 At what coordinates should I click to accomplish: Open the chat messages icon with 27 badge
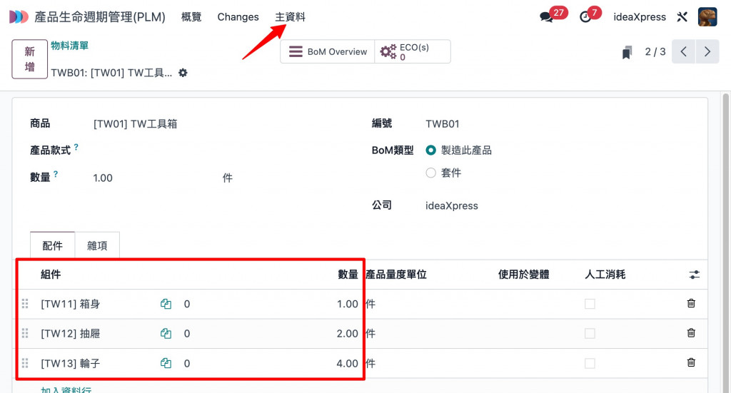546,17
